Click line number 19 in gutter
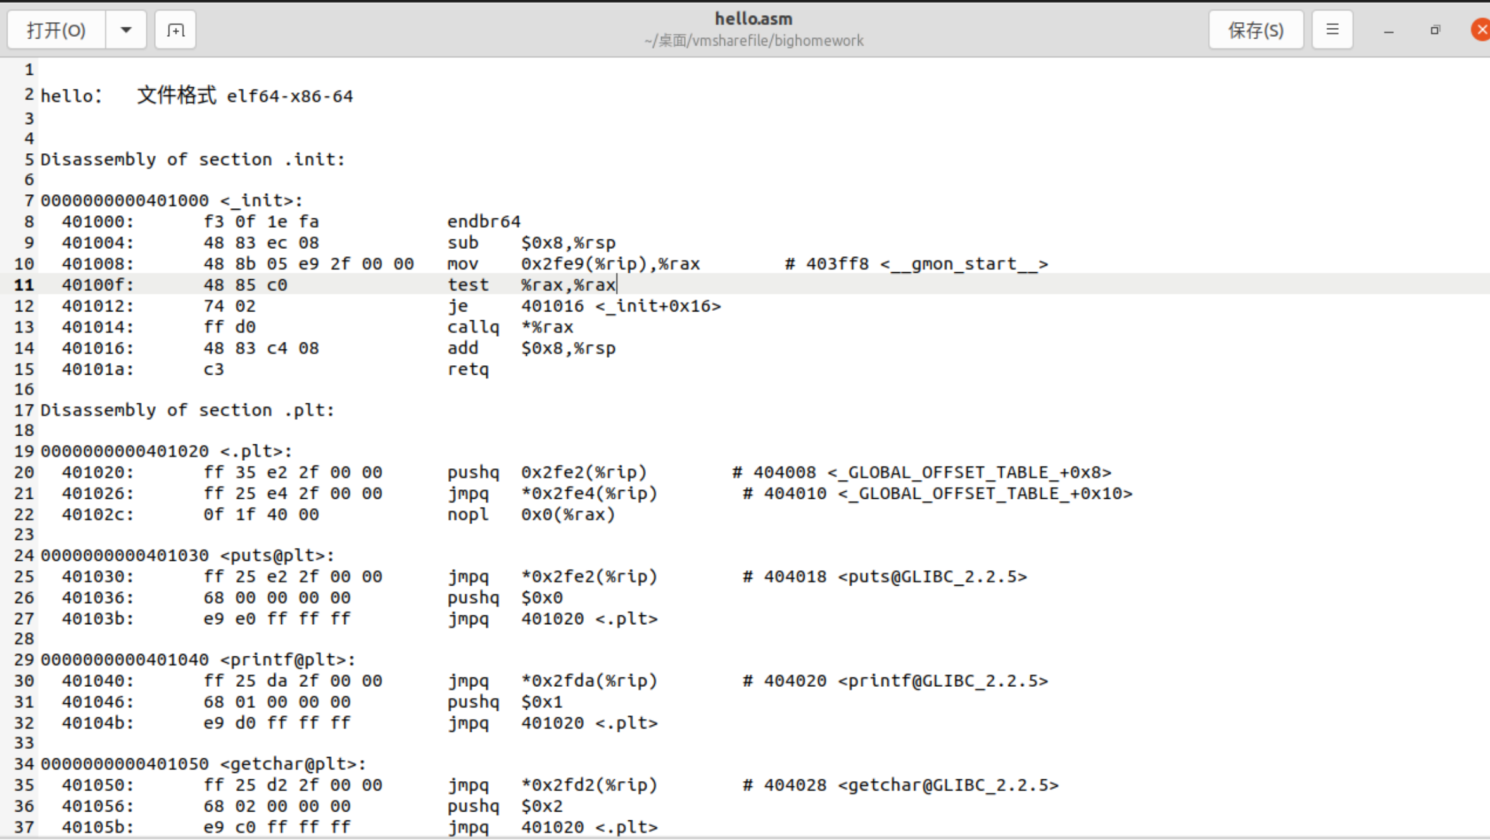1490x840 pixels. [24, 451]
